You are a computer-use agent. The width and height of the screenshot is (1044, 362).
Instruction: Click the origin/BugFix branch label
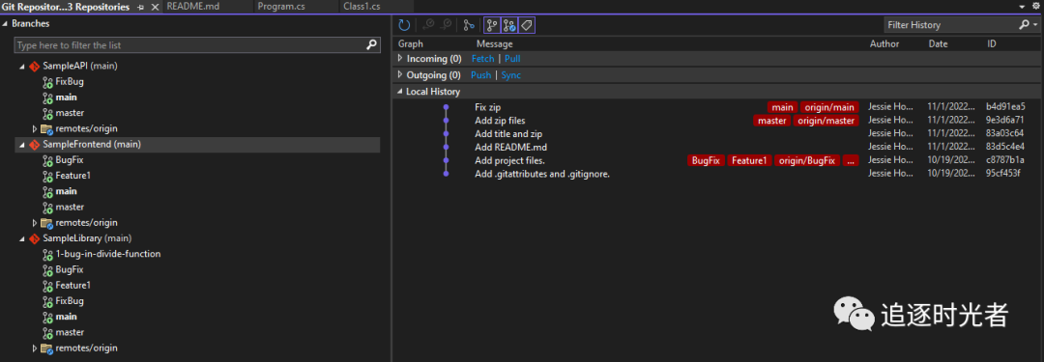click(807, 160)
